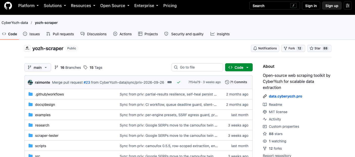Viewport: 355px width, 157px height.
Task: Click the Public visibility badge
Action: click(72, 48)
